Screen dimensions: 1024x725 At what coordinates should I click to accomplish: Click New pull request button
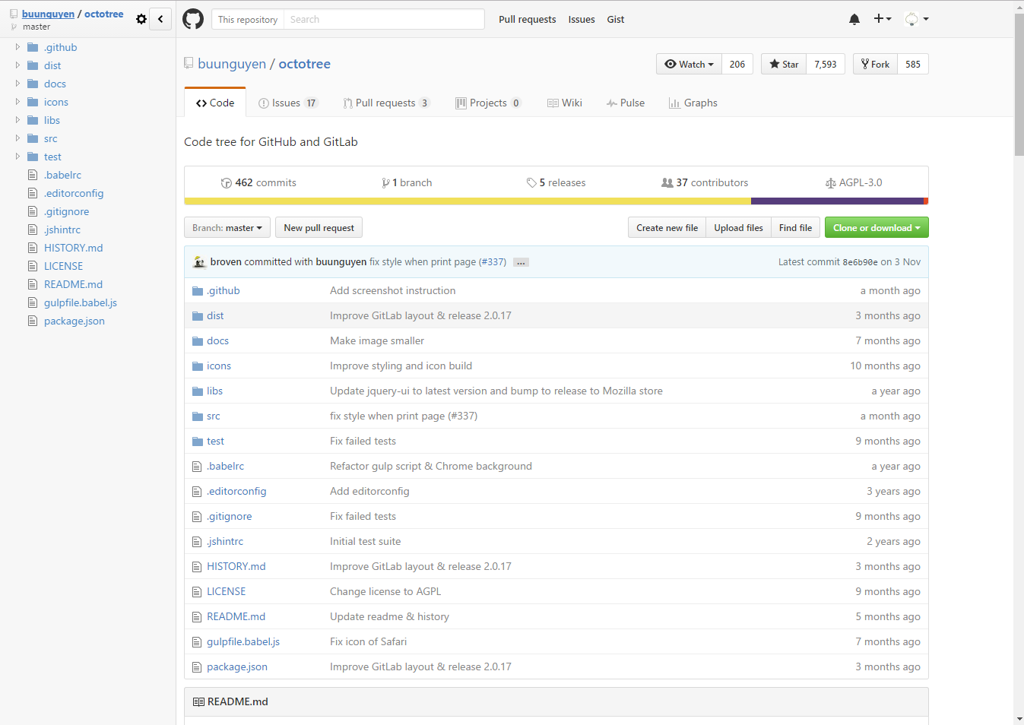pos(319,228)
